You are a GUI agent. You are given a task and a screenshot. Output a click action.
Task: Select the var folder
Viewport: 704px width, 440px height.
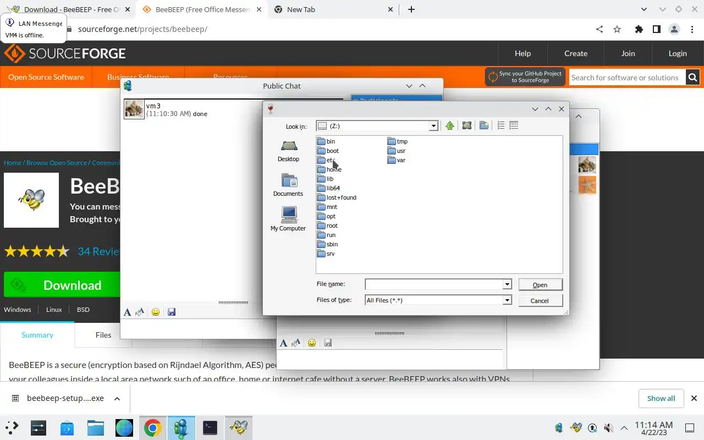tap(397, 160)
